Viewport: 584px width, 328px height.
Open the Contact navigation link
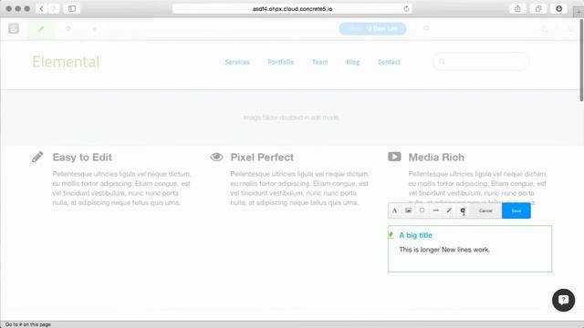(x=389, y=62)
